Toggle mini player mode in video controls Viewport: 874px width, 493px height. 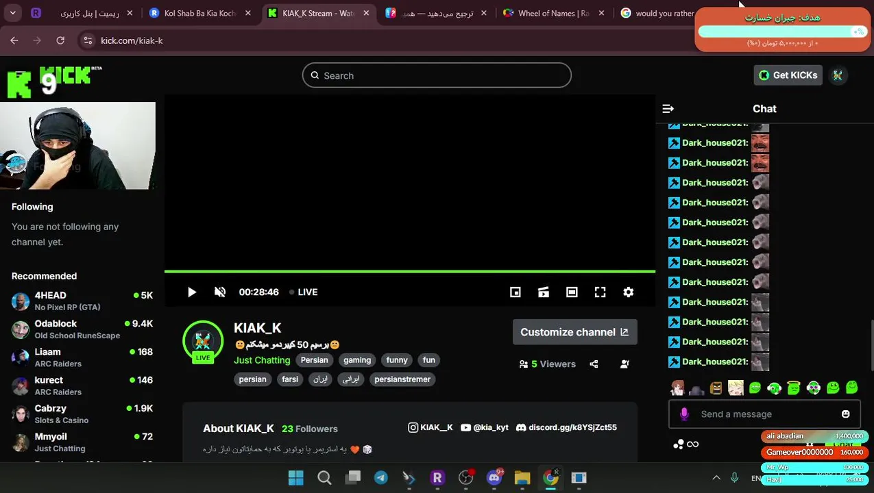(x=515, y=292)
